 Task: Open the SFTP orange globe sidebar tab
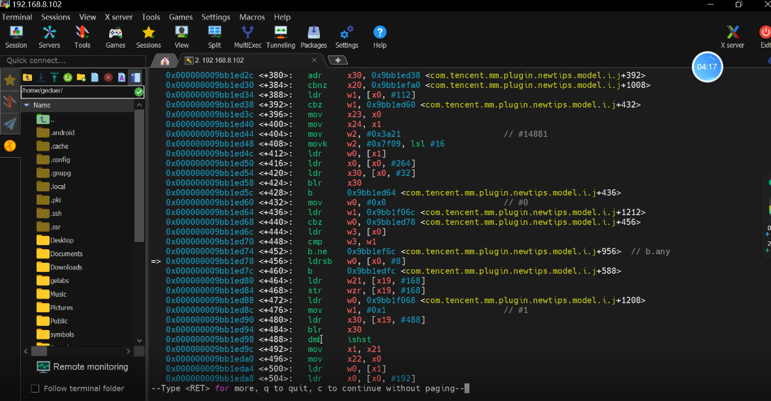tap(10, 146)
